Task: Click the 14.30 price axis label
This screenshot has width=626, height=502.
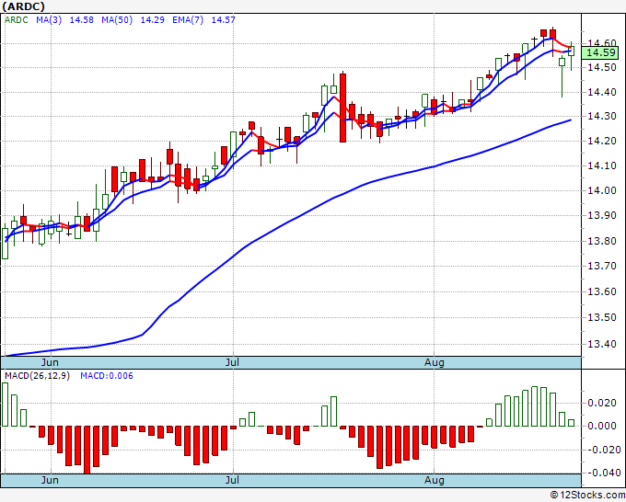Action: point(602,117)
